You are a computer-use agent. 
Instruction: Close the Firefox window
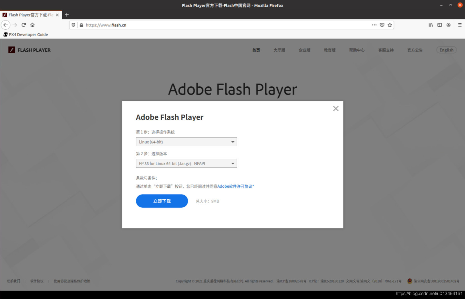pyautogui.click(x=460, y=5)
